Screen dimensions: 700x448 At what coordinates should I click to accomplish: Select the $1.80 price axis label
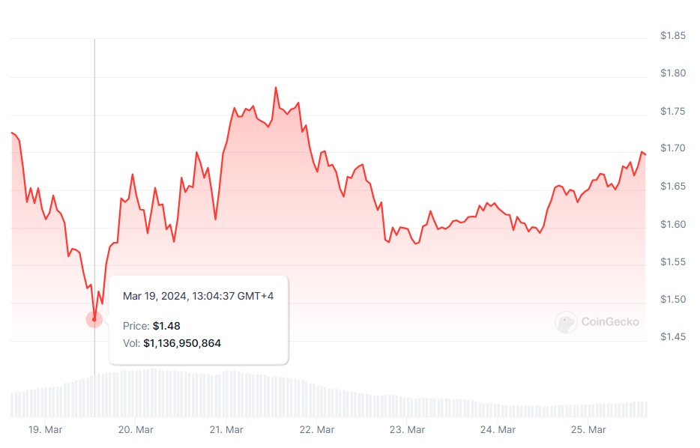(673, 73)
